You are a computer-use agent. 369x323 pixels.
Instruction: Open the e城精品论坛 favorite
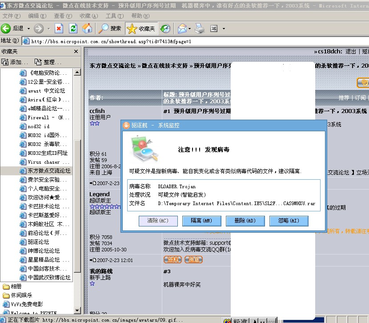pos(44,108)
